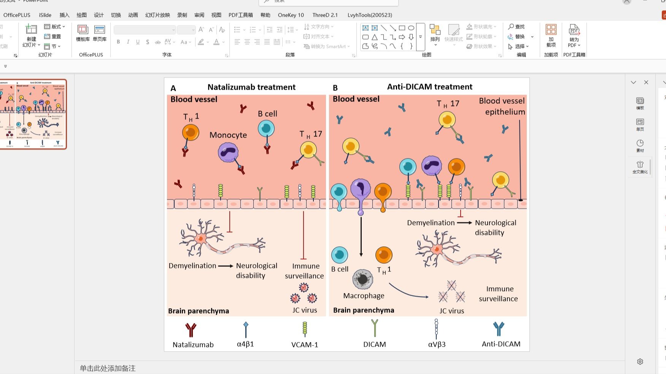Open the 单页库 single page library
This screenshot has height=374, width=666.
coord(100,33)
